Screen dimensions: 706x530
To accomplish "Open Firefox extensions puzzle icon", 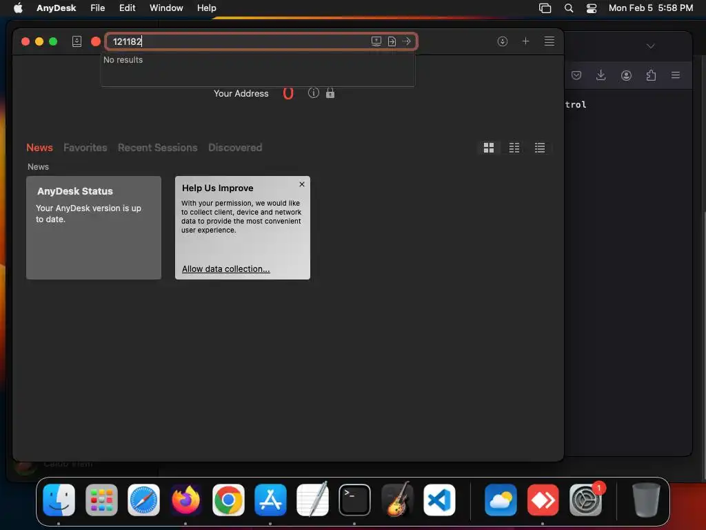I will click(651, 75).
